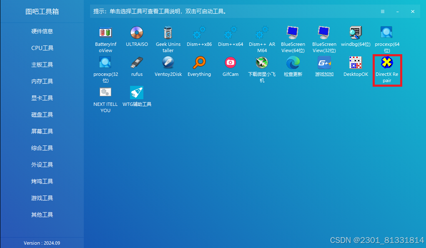Select the Everything search icon
Image resolution: width=426 pixels, height=248 pixels.
pos(199,63)
